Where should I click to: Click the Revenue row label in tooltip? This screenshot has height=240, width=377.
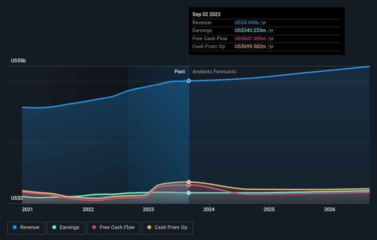click(x=202, y=22)
